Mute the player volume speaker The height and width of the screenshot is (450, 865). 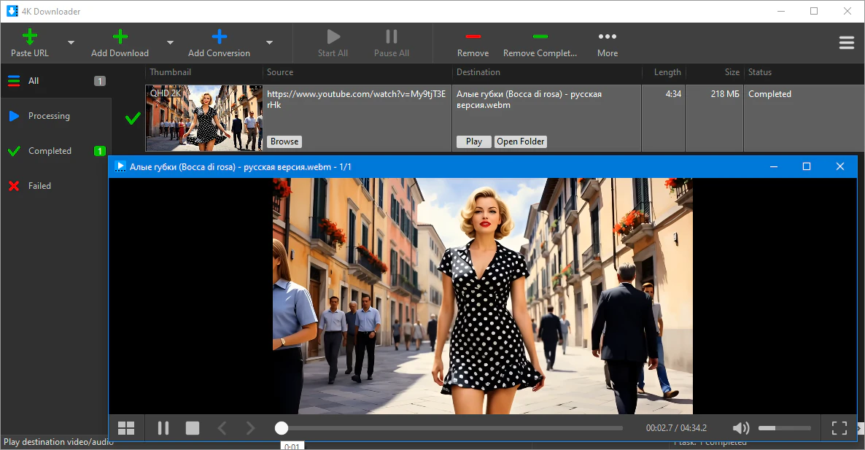pyautogui.click(x=740, y=428)
